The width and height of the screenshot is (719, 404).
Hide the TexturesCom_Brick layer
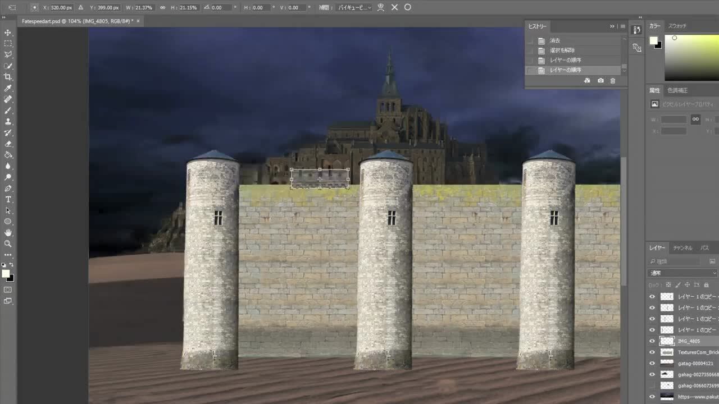[x=652, y=352]
